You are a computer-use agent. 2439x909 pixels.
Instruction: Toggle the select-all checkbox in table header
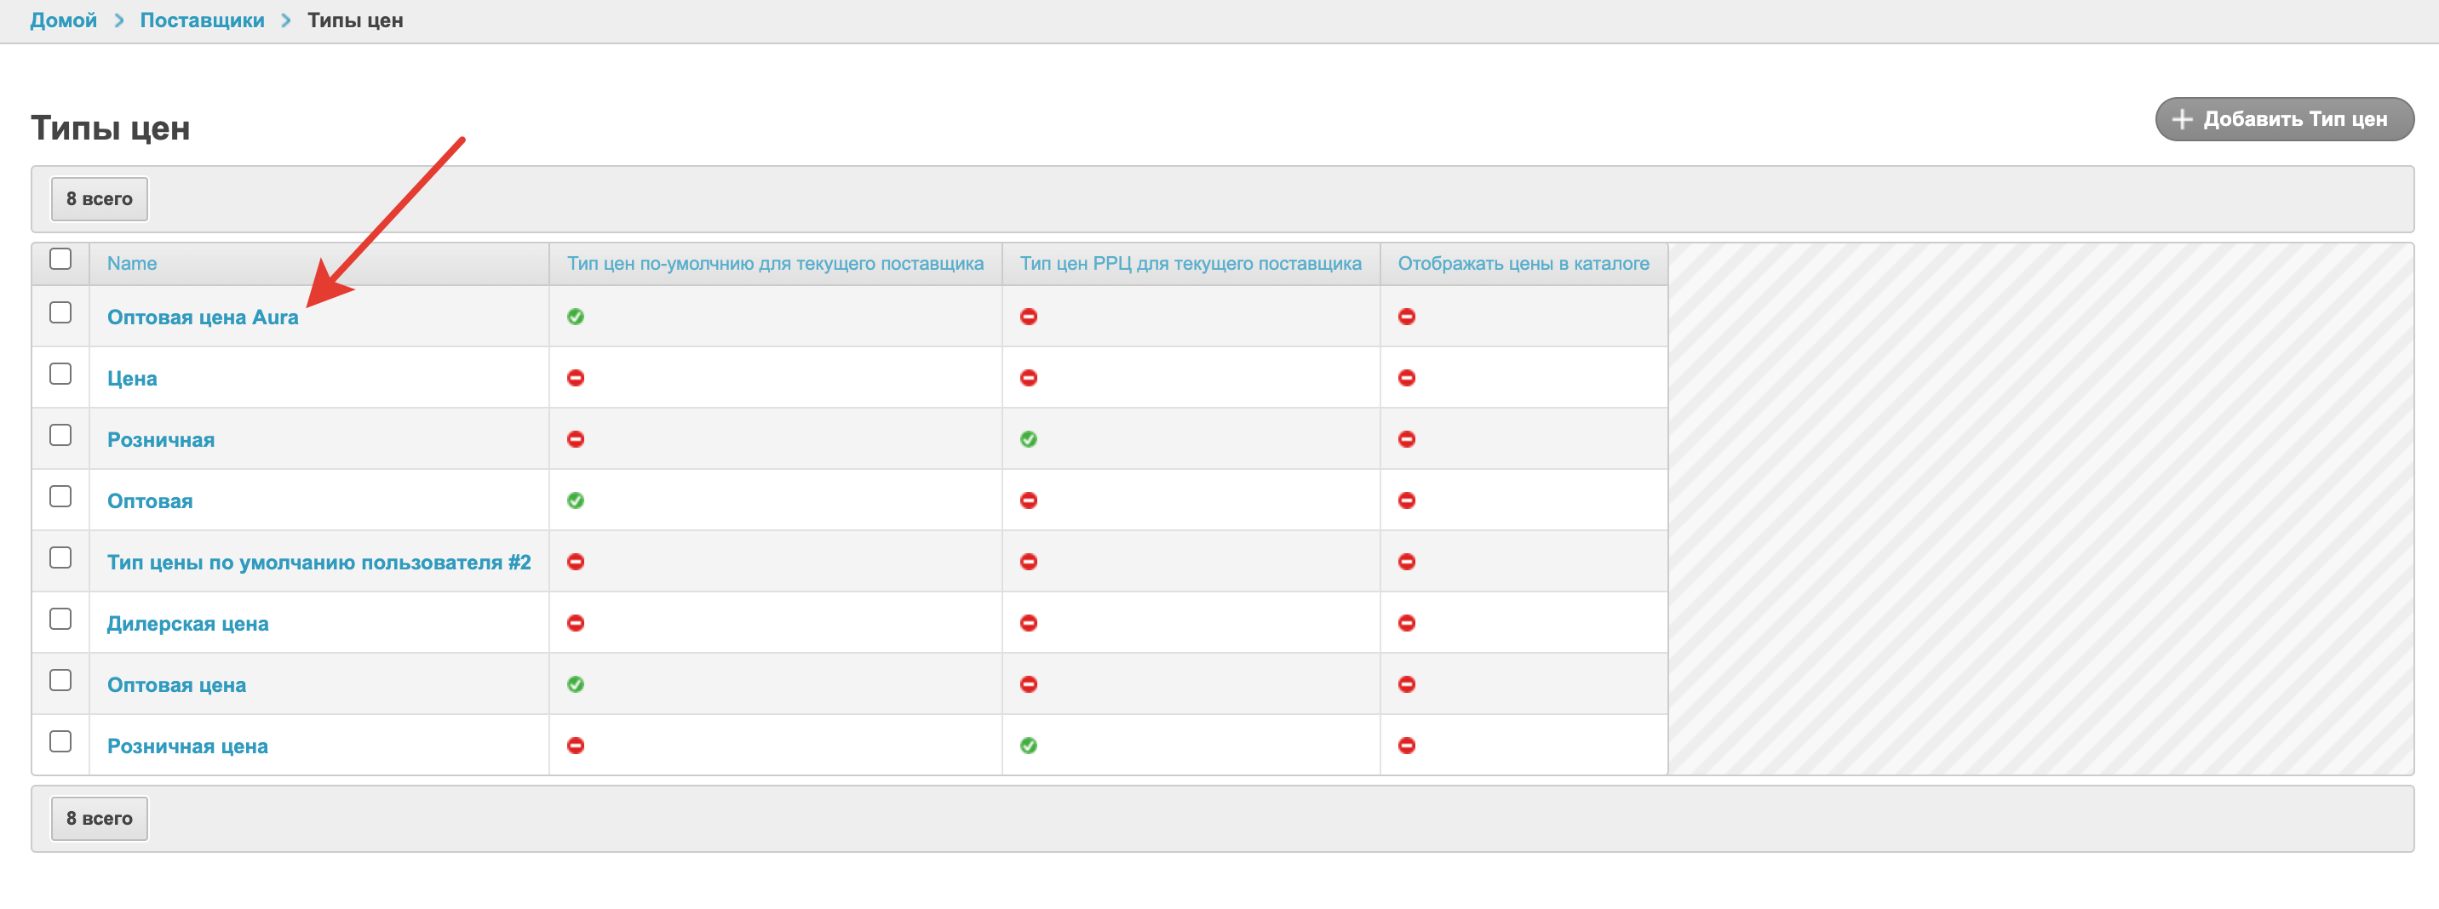60,260
